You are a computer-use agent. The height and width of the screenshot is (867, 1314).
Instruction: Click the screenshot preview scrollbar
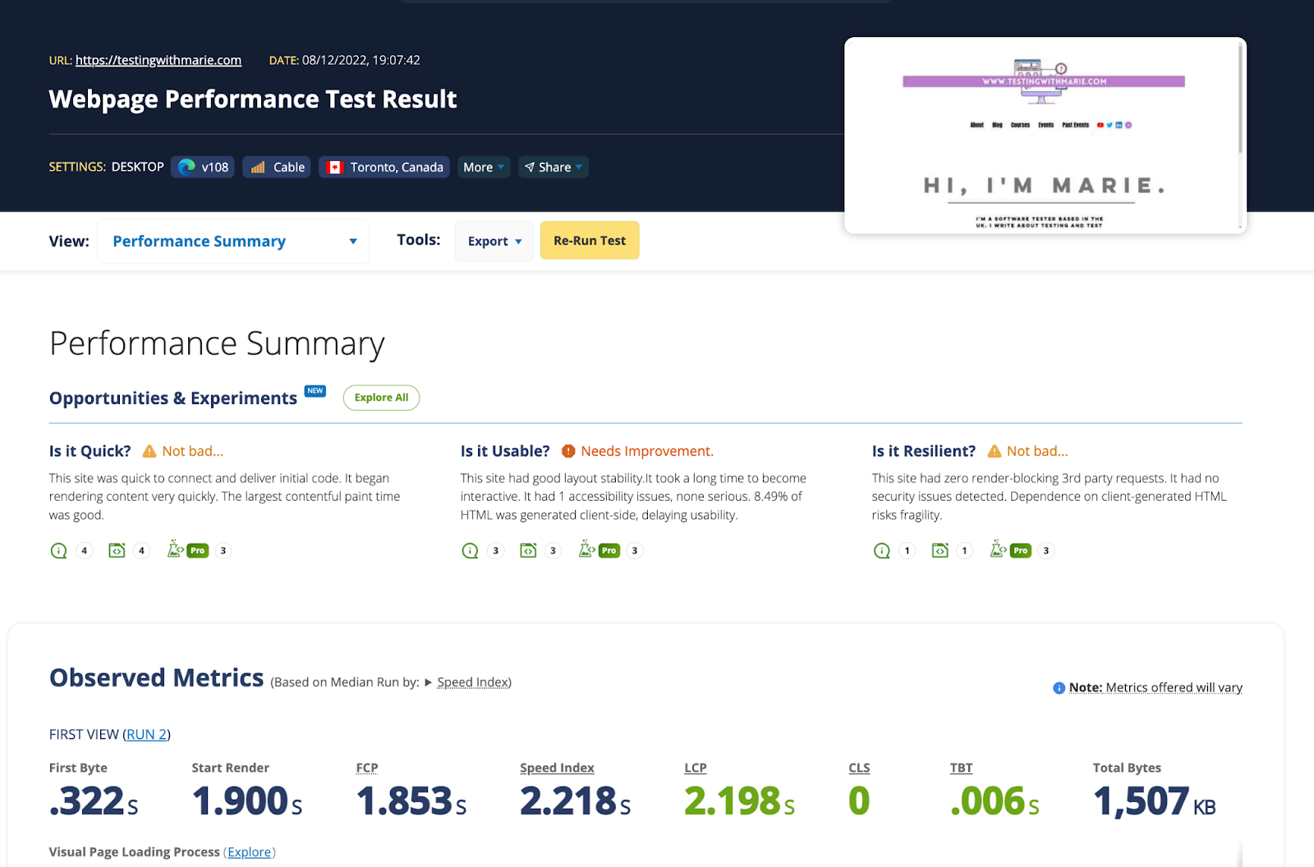pyautogui.click(x=1240, y=99)
